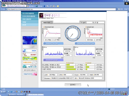Launch Internet Explorer quick launch icon
Viewport: 129px width, 96px height.
tap(11, 92)
